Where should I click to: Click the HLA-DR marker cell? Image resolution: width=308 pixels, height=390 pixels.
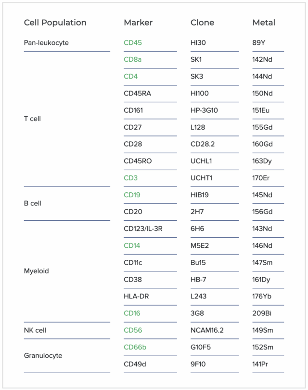pyautogui.click(x=136, y=296)
